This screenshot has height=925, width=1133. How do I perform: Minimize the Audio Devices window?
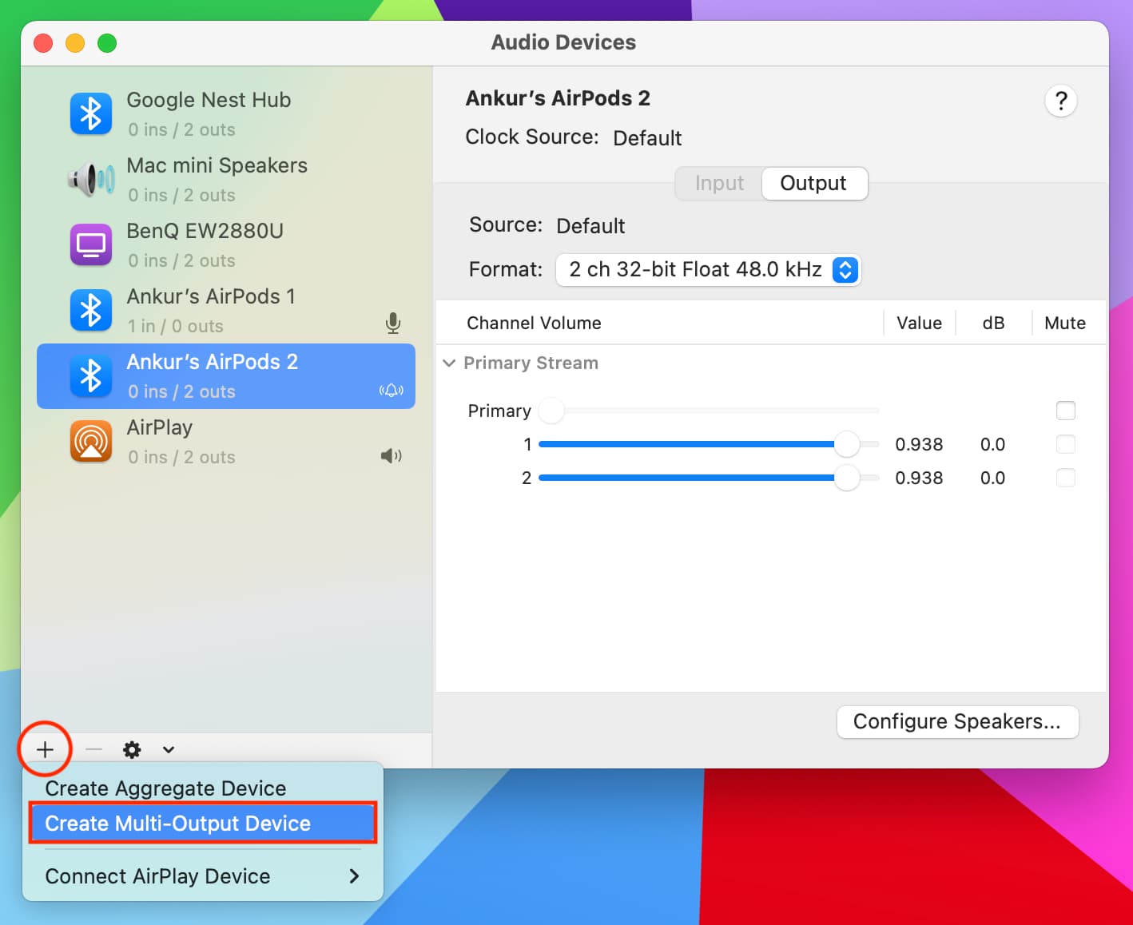tap(75, 43)
